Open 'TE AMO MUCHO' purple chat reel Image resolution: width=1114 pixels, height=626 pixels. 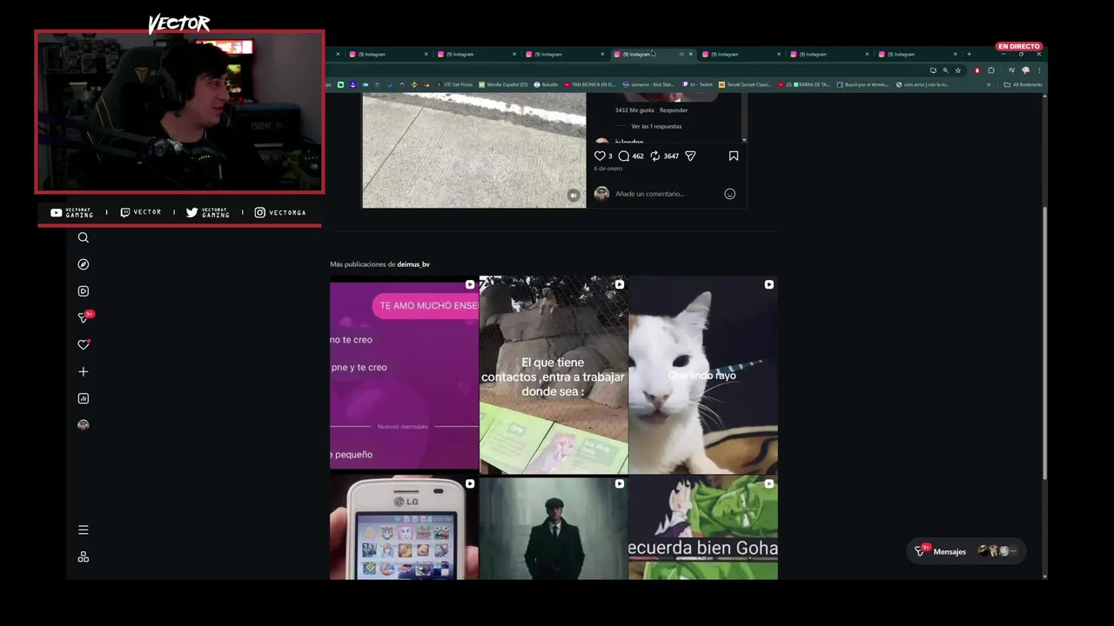pos(404,375)
